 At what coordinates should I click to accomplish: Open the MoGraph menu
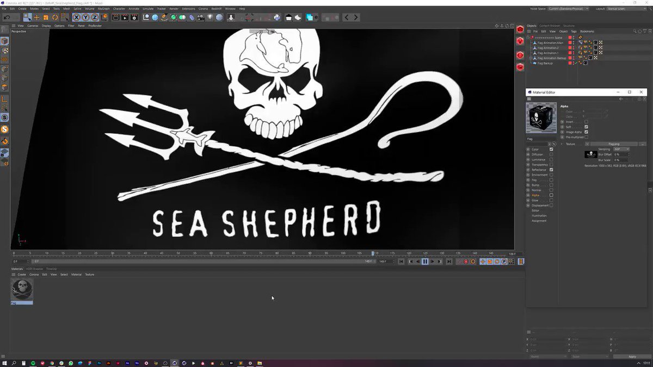pos(103,9)
